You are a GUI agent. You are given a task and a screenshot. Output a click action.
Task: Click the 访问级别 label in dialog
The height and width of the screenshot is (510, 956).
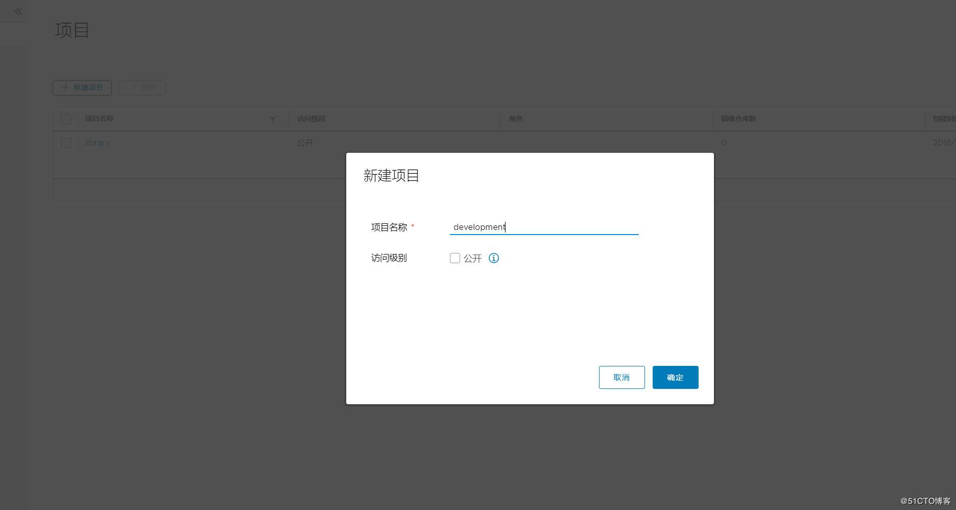click(389, 258)
